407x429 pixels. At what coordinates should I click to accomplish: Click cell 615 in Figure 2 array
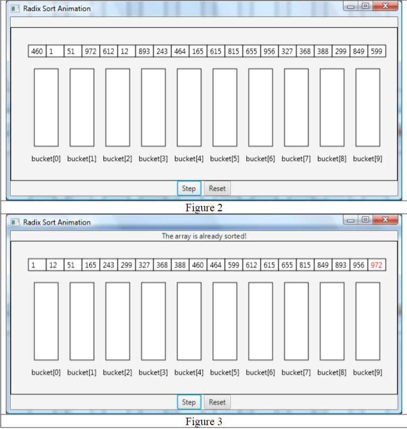click(215, 51)
